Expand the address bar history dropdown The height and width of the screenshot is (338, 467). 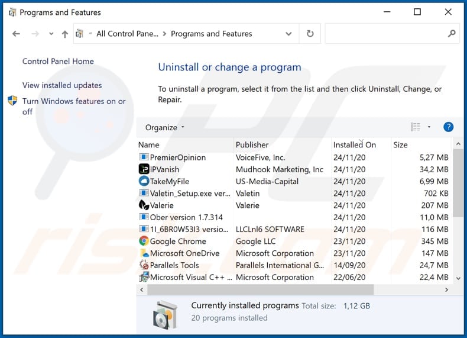click(288, 34)
